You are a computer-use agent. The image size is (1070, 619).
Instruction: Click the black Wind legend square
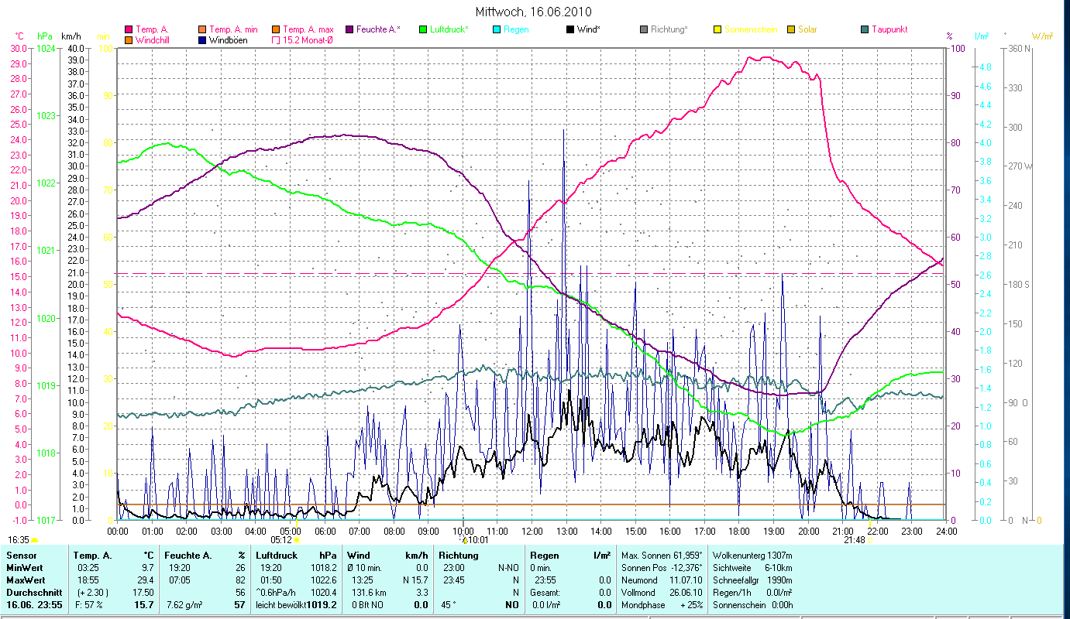pos(570,29)
